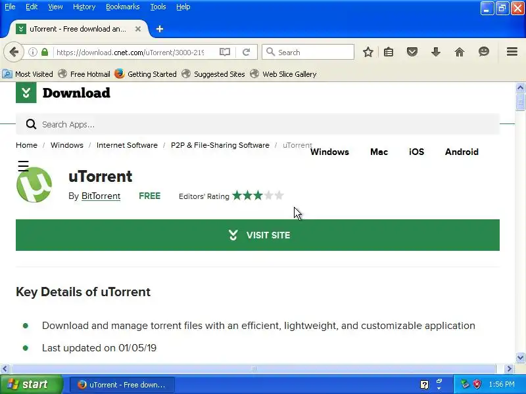Image resolution: width=526 pixels, height=394 pixels.
Task: Click the vertical scrollbar down arrow
Action: (520, 357)
